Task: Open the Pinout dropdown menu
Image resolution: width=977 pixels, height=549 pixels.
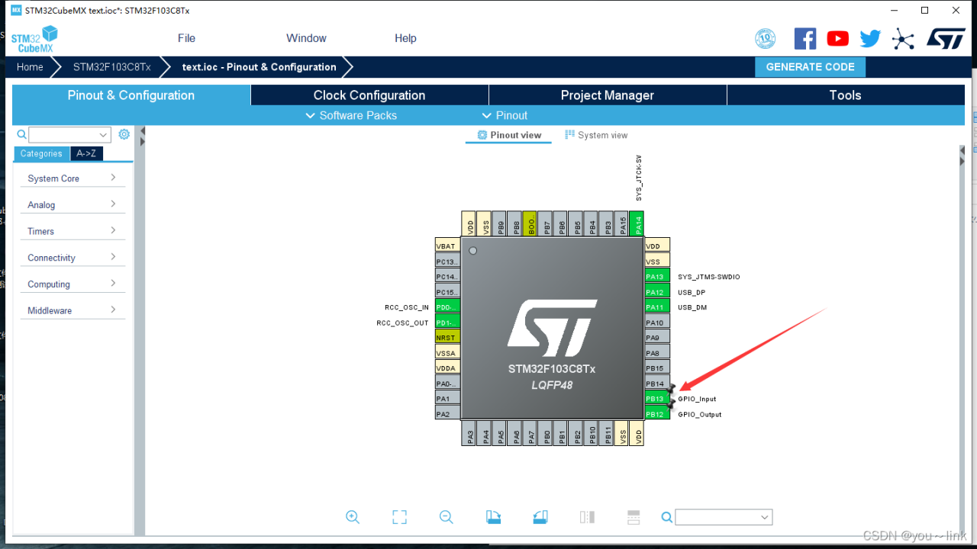Action: [x=505, y=116]
